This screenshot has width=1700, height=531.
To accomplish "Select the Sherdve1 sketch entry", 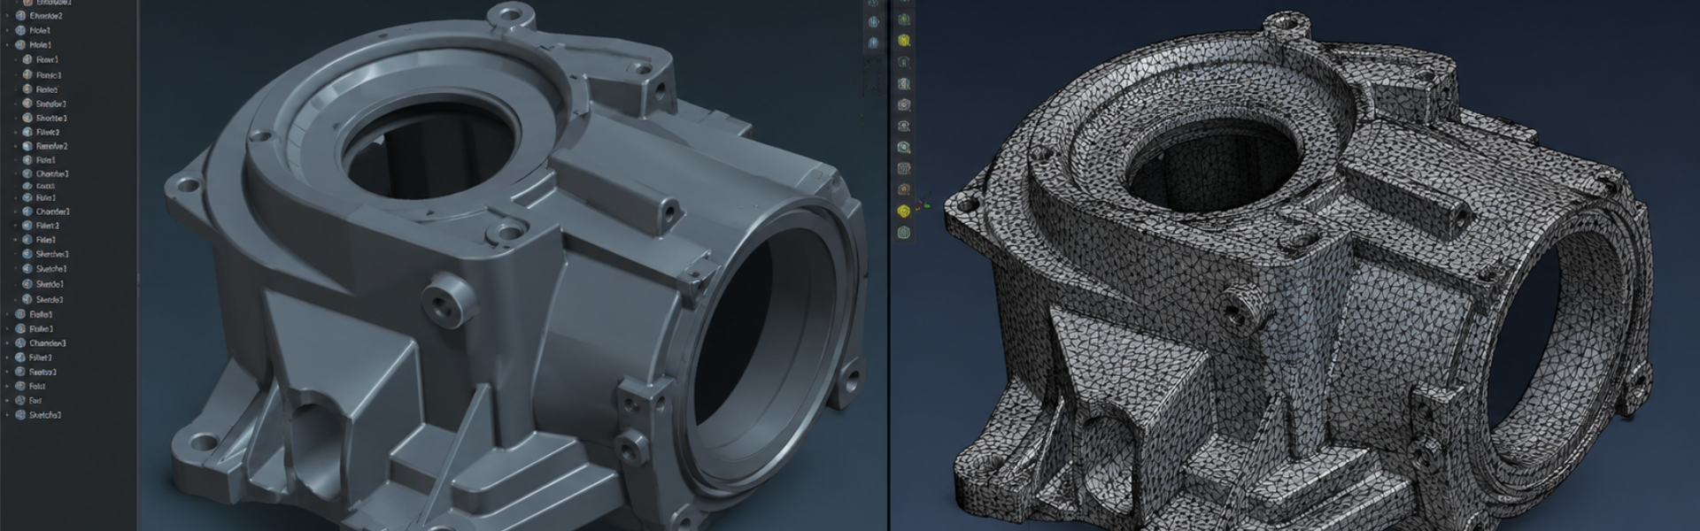I will [x=52, y=254].
